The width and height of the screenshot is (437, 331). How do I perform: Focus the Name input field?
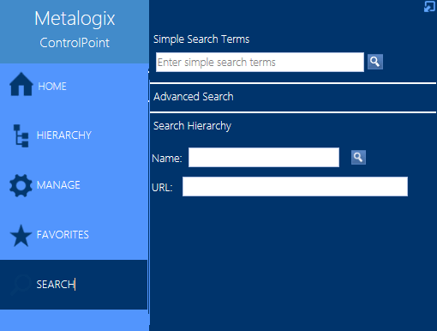point(264,157)
